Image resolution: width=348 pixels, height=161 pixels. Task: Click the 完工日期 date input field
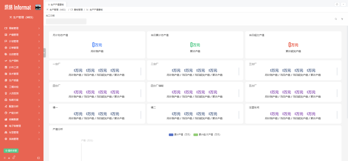click(66, 21)
